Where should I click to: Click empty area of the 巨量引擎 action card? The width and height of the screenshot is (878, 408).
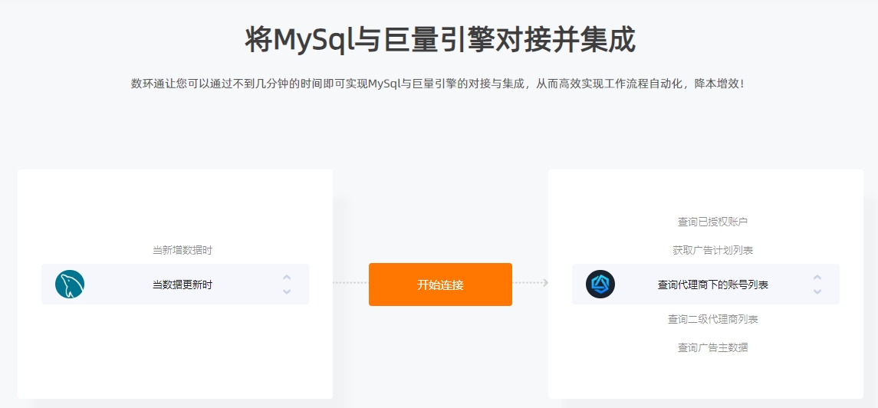pyautogui.click(x=705, y=378)
